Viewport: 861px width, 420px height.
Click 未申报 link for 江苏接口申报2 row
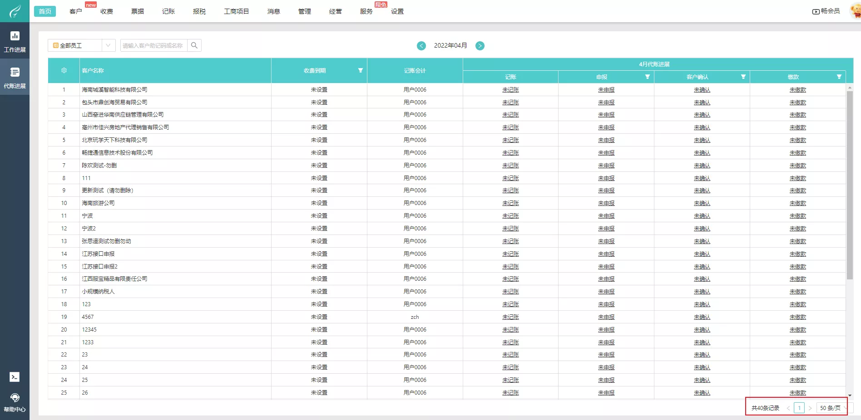pyautogui.click(x=606, y=267)
